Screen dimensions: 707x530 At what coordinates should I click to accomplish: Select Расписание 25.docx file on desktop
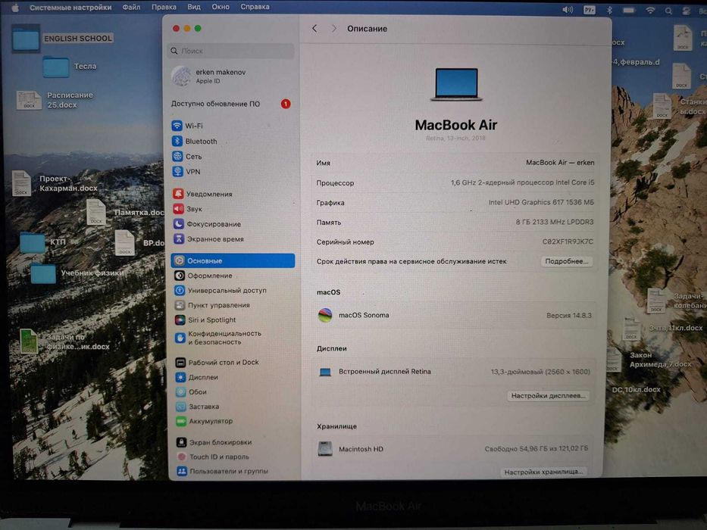[55, 100]
